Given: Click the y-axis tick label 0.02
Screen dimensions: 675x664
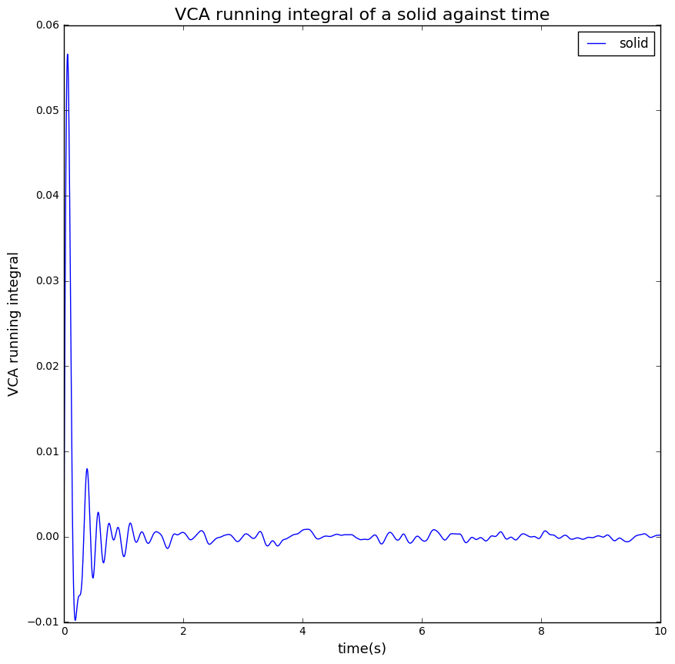Looking at the screenshot, I should pos(48,366).
